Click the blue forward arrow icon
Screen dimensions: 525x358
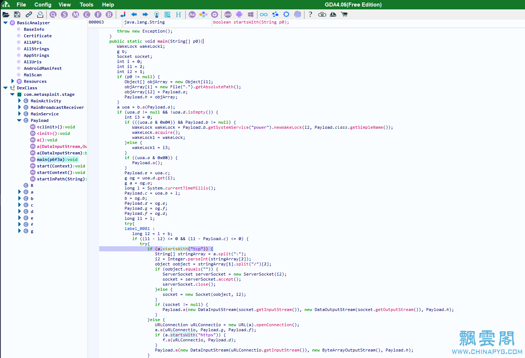145,14
